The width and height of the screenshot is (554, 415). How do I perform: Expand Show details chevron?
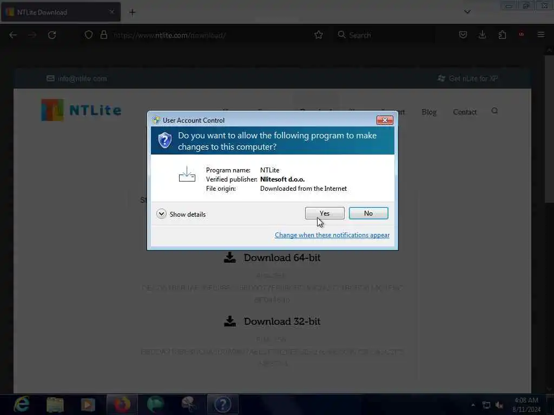pyautogui.click(x=161, y=214)
